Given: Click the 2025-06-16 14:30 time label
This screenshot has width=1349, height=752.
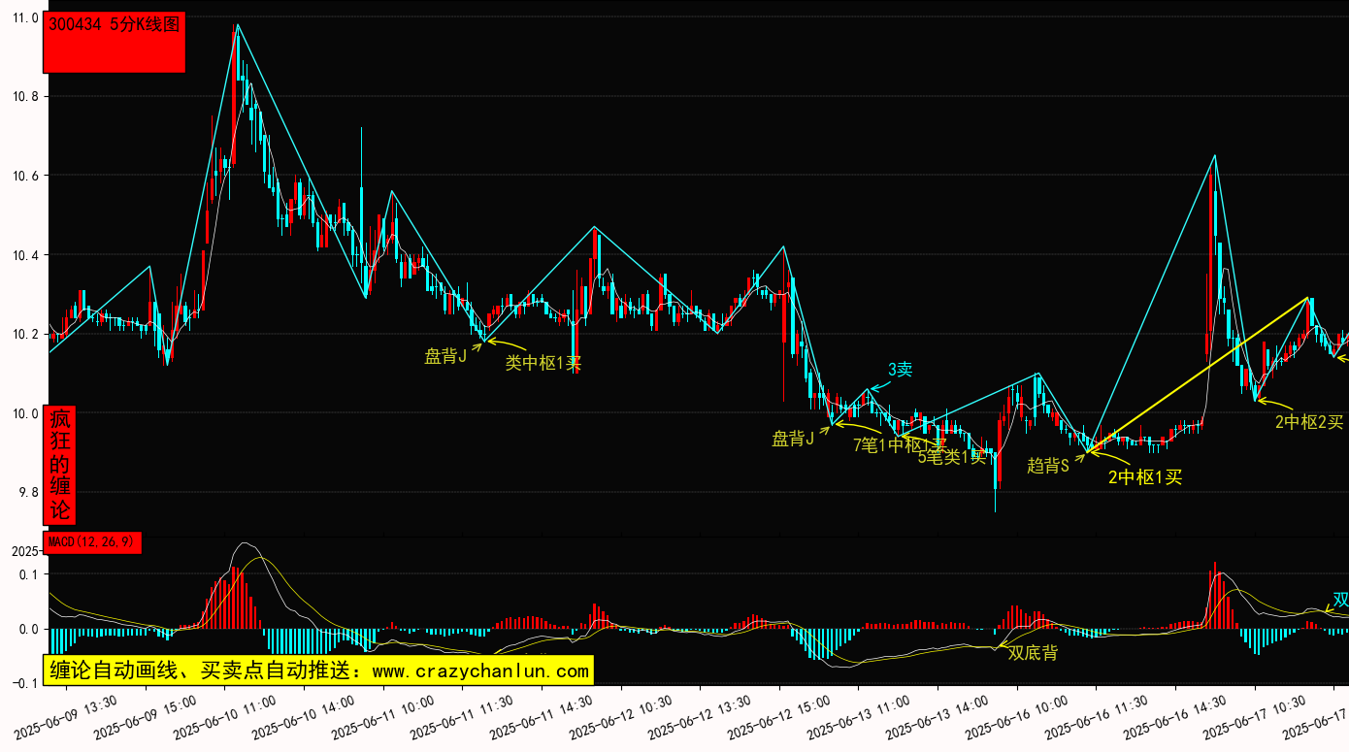Looking at the screenshot, I should click(x=1176, y=716).
